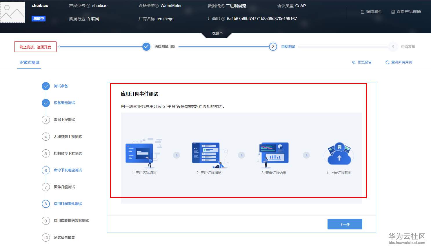Click the 选择测试用例 step label
431x250 pixels.
pyautogui.click(x=165, y=47)
